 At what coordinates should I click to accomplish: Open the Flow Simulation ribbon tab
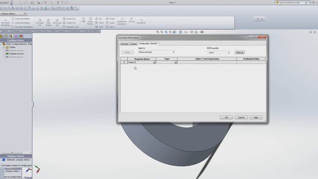(91, 31)
